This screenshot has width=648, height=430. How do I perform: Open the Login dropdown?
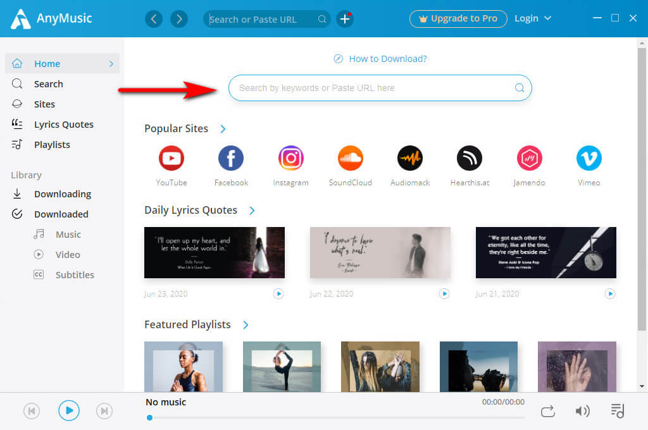tap(533, 18)
